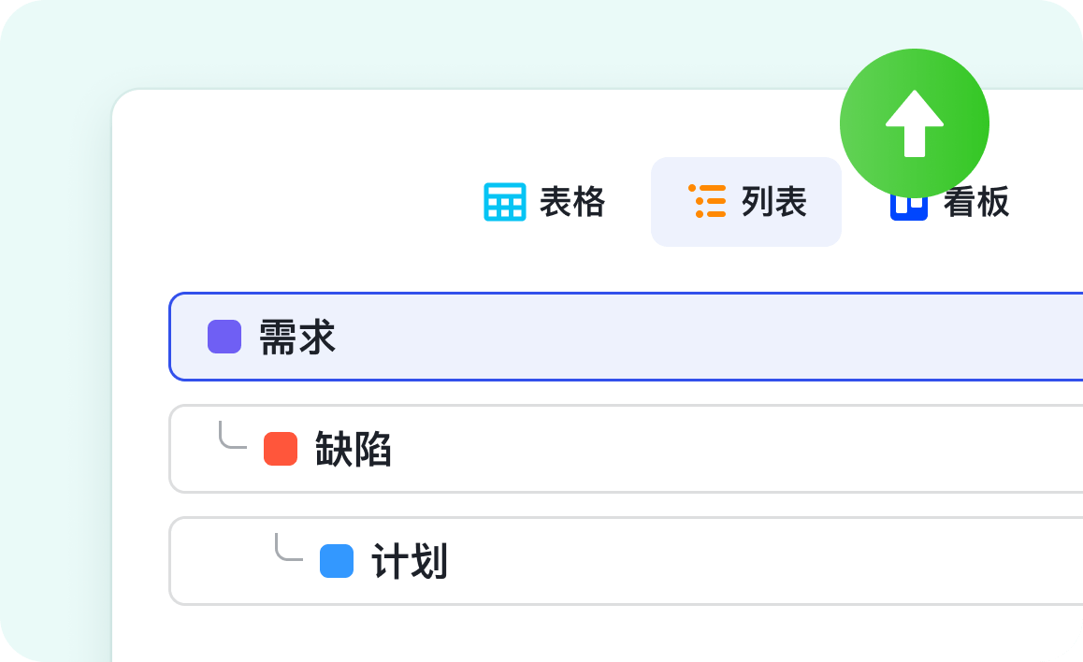This screenshot has height=662, width=1083.
Task: Click empty space right of 计划 label
Action: tap(748, 561)
